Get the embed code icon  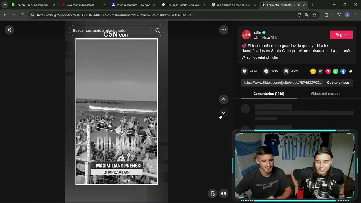pyautogui.click(x=320, y=71)
